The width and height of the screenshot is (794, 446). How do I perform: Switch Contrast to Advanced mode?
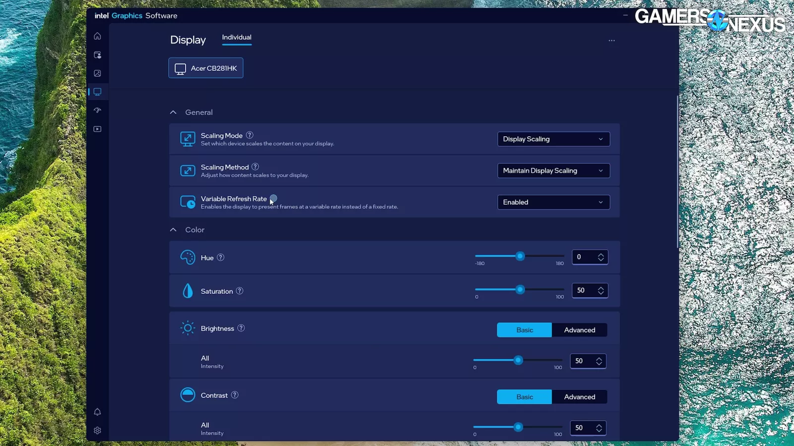[579, 397]
